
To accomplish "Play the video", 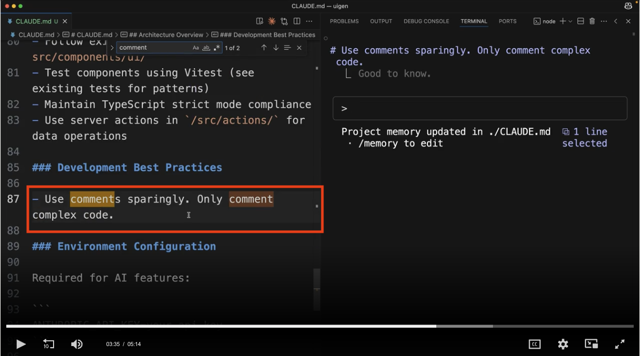I will click(x=20, y=344).
